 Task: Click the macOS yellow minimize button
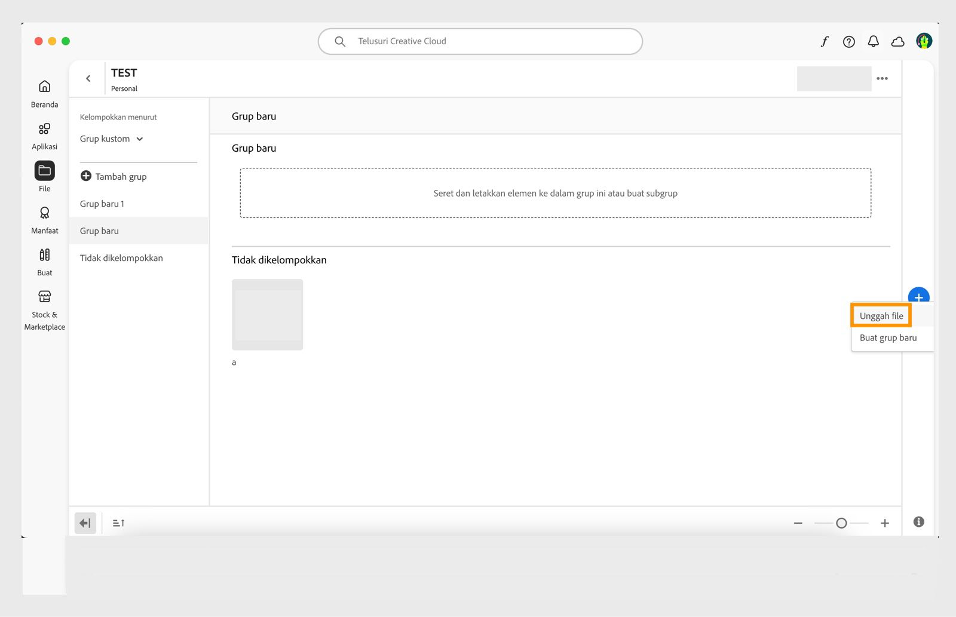pos(52,41)
